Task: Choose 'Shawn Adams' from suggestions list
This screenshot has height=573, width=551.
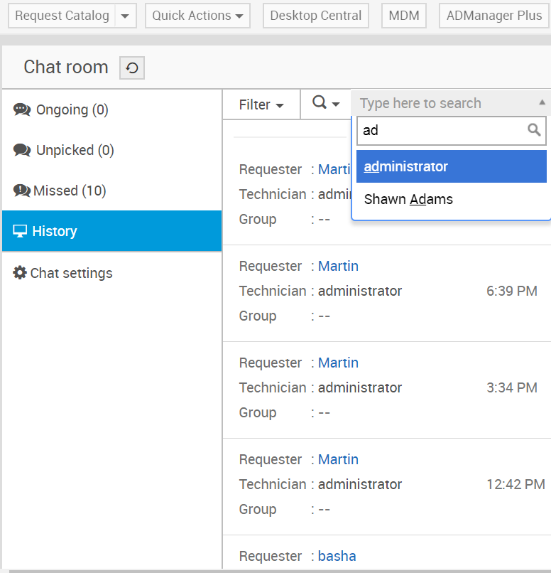Action: coord(408,200)
